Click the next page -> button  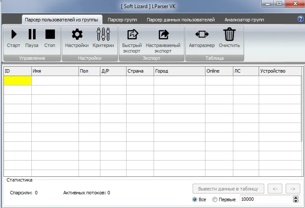coord(293,188)
